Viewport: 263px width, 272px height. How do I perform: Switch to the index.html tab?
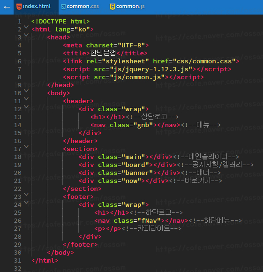[36, 7]
